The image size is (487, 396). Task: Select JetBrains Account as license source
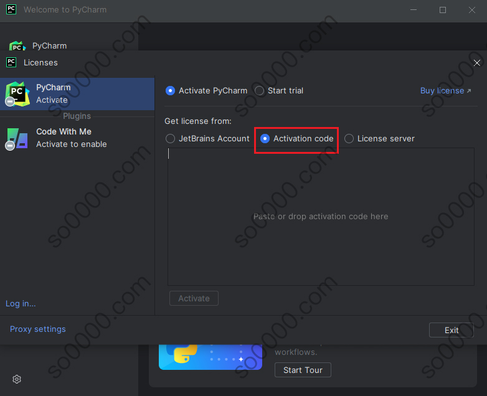coord(207,138)
